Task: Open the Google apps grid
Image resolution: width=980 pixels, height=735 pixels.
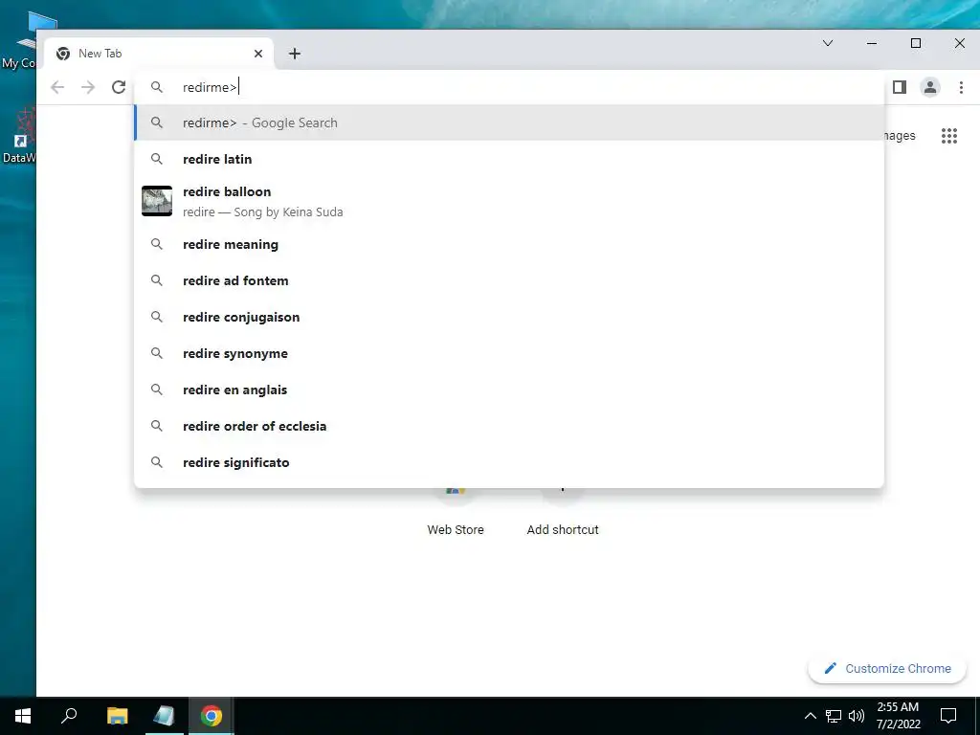Action: click(x=948, y=136)
